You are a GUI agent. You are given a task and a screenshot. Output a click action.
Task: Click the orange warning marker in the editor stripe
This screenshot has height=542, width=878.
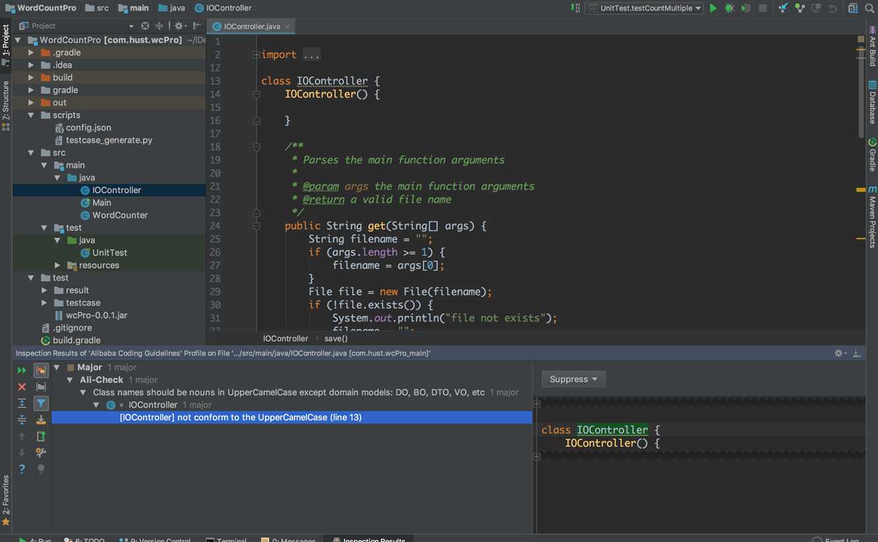[x=861, y=190]
